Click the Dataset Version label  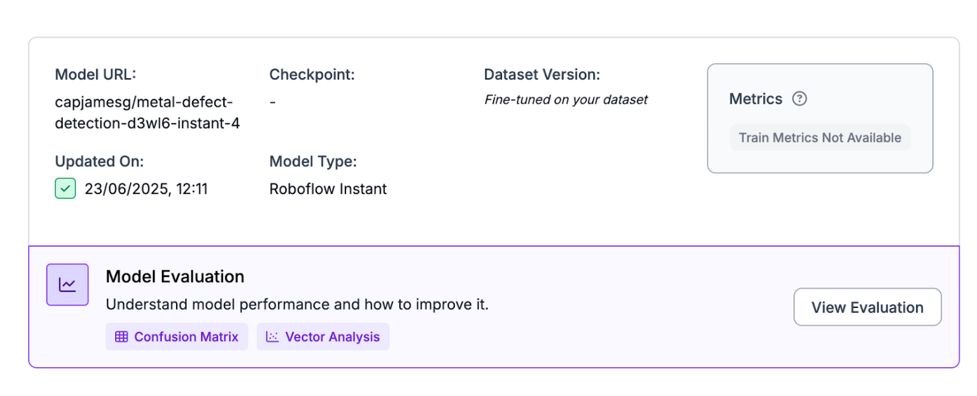pyautogui.click(x=542, y=74)
